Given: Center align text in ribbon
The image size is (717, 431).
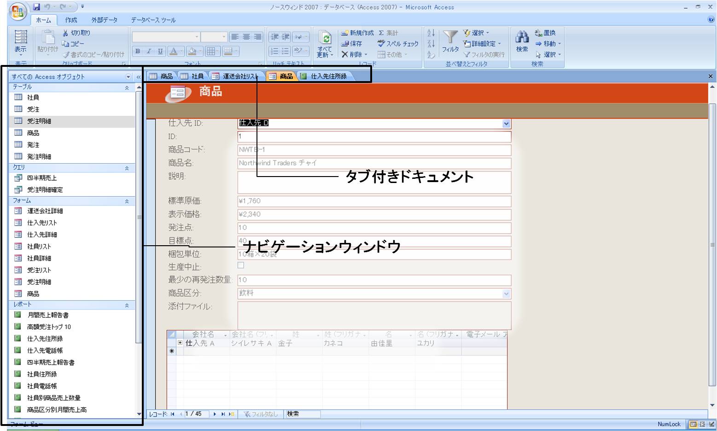Looking at the screenshot, I should point(246,37).
